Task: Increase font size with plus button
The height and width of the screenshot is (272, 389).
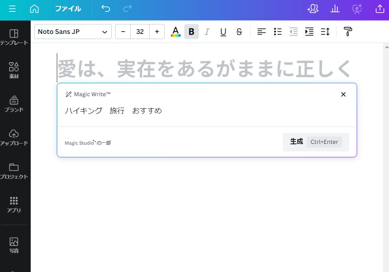Action: (157, 32)
